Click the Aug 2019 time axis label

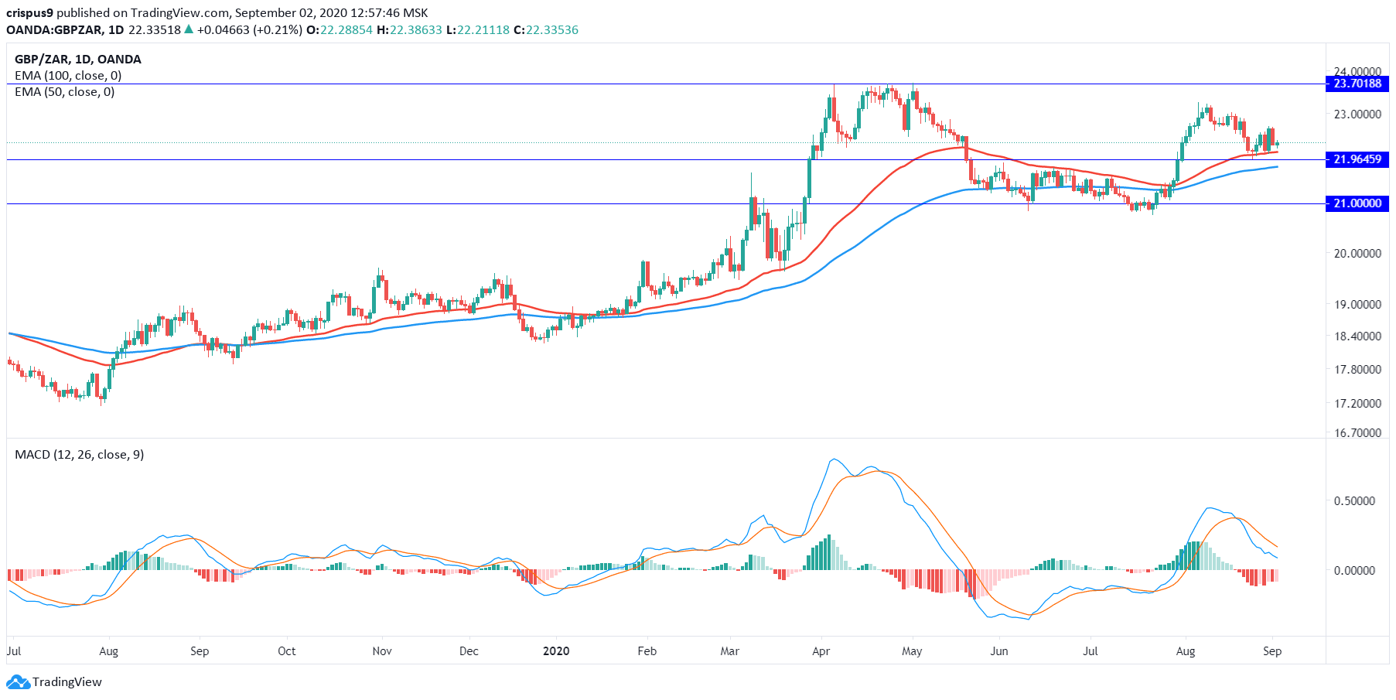coord(109,651)
